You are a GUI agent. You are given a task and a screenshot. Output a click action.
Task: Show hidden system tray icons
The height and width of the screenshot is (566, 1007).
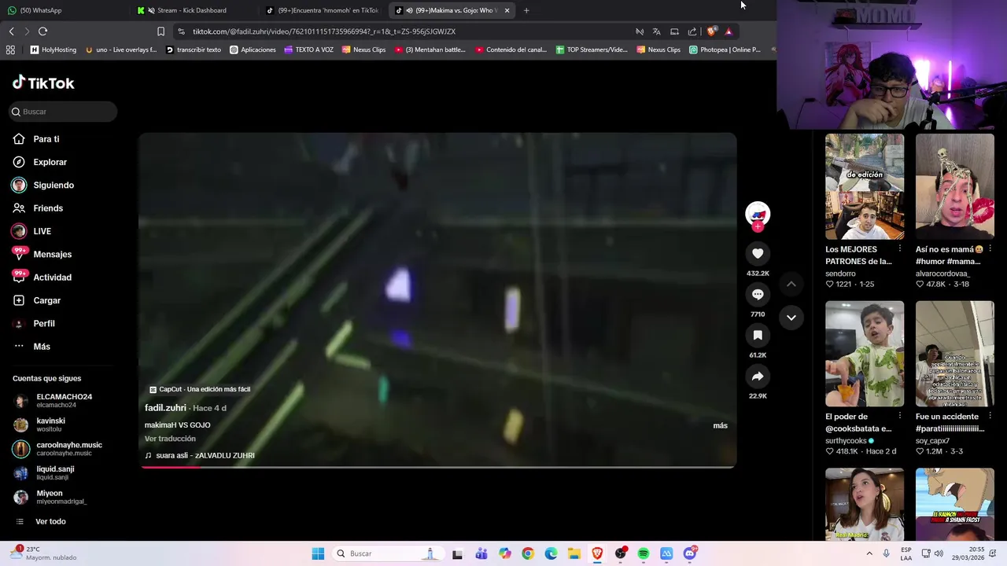pos(869,553)
